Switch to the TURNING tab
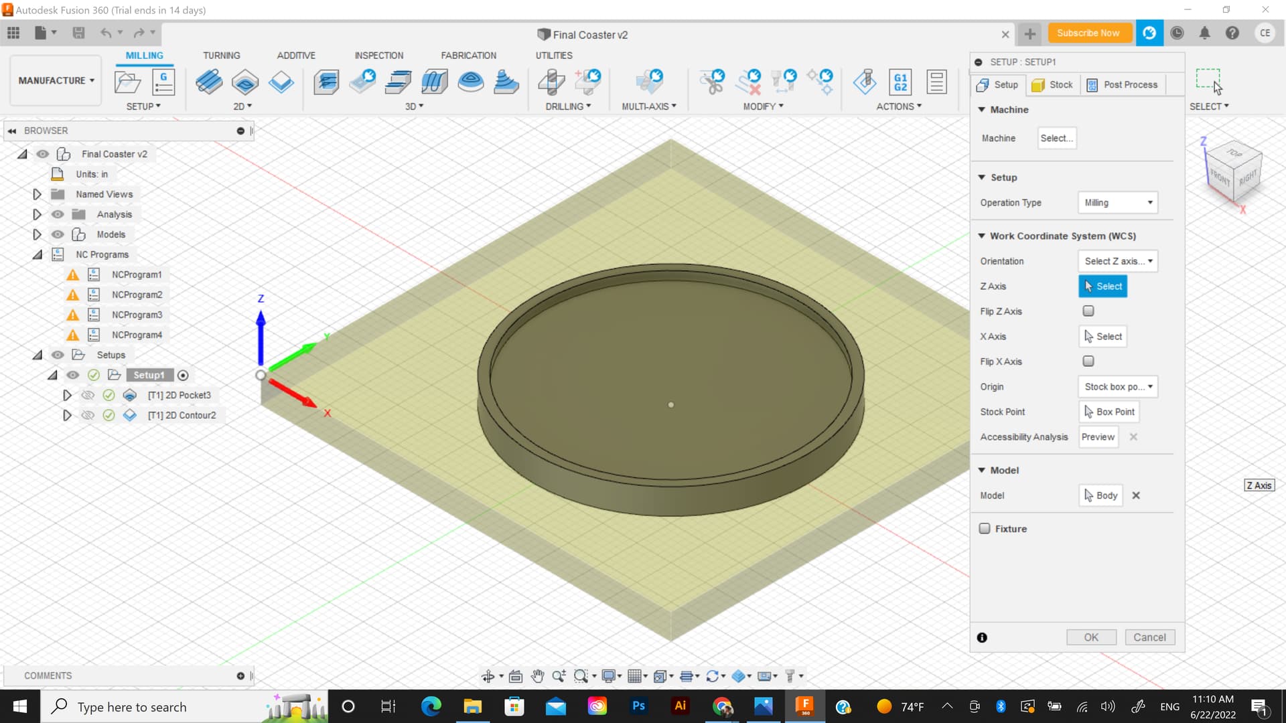Viewport: 1286px width, 723px height. click(221, 56)
